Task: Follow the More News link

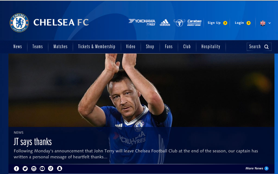Action: pyautogui.click(x=257, y=168)
